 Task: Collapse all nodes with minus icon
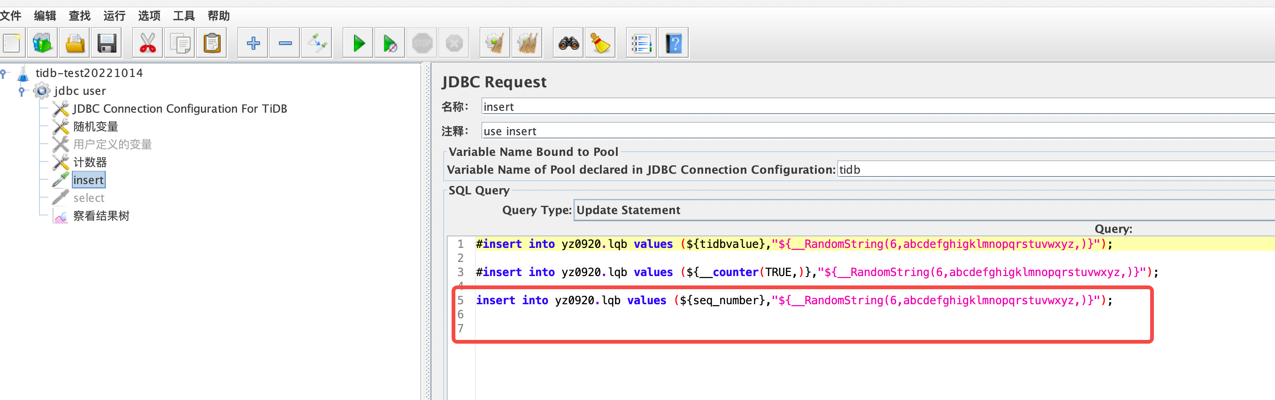tap(285, 43)
